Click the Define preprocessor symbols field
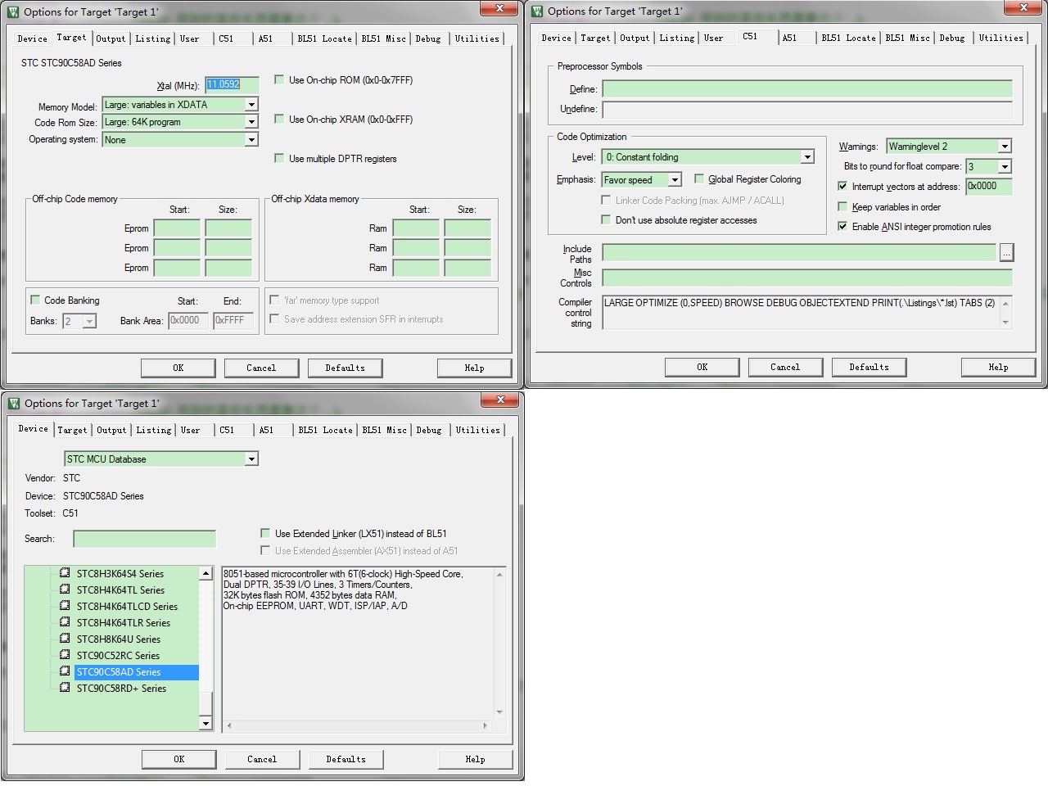1048x786 pixels. [x=807, y=89]
